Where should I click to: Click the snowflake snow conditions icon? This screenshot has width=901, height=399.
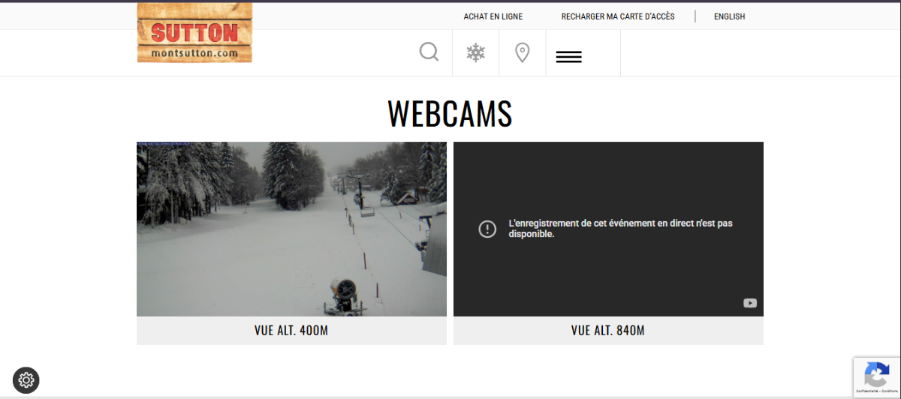tap(475, 52)
